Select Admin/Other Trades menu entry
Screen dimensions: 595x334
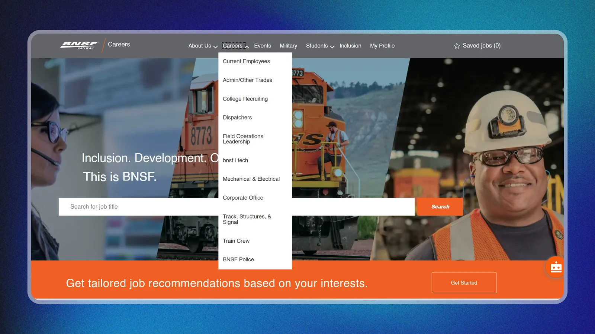pyautogui.click(x=248, y=80)
